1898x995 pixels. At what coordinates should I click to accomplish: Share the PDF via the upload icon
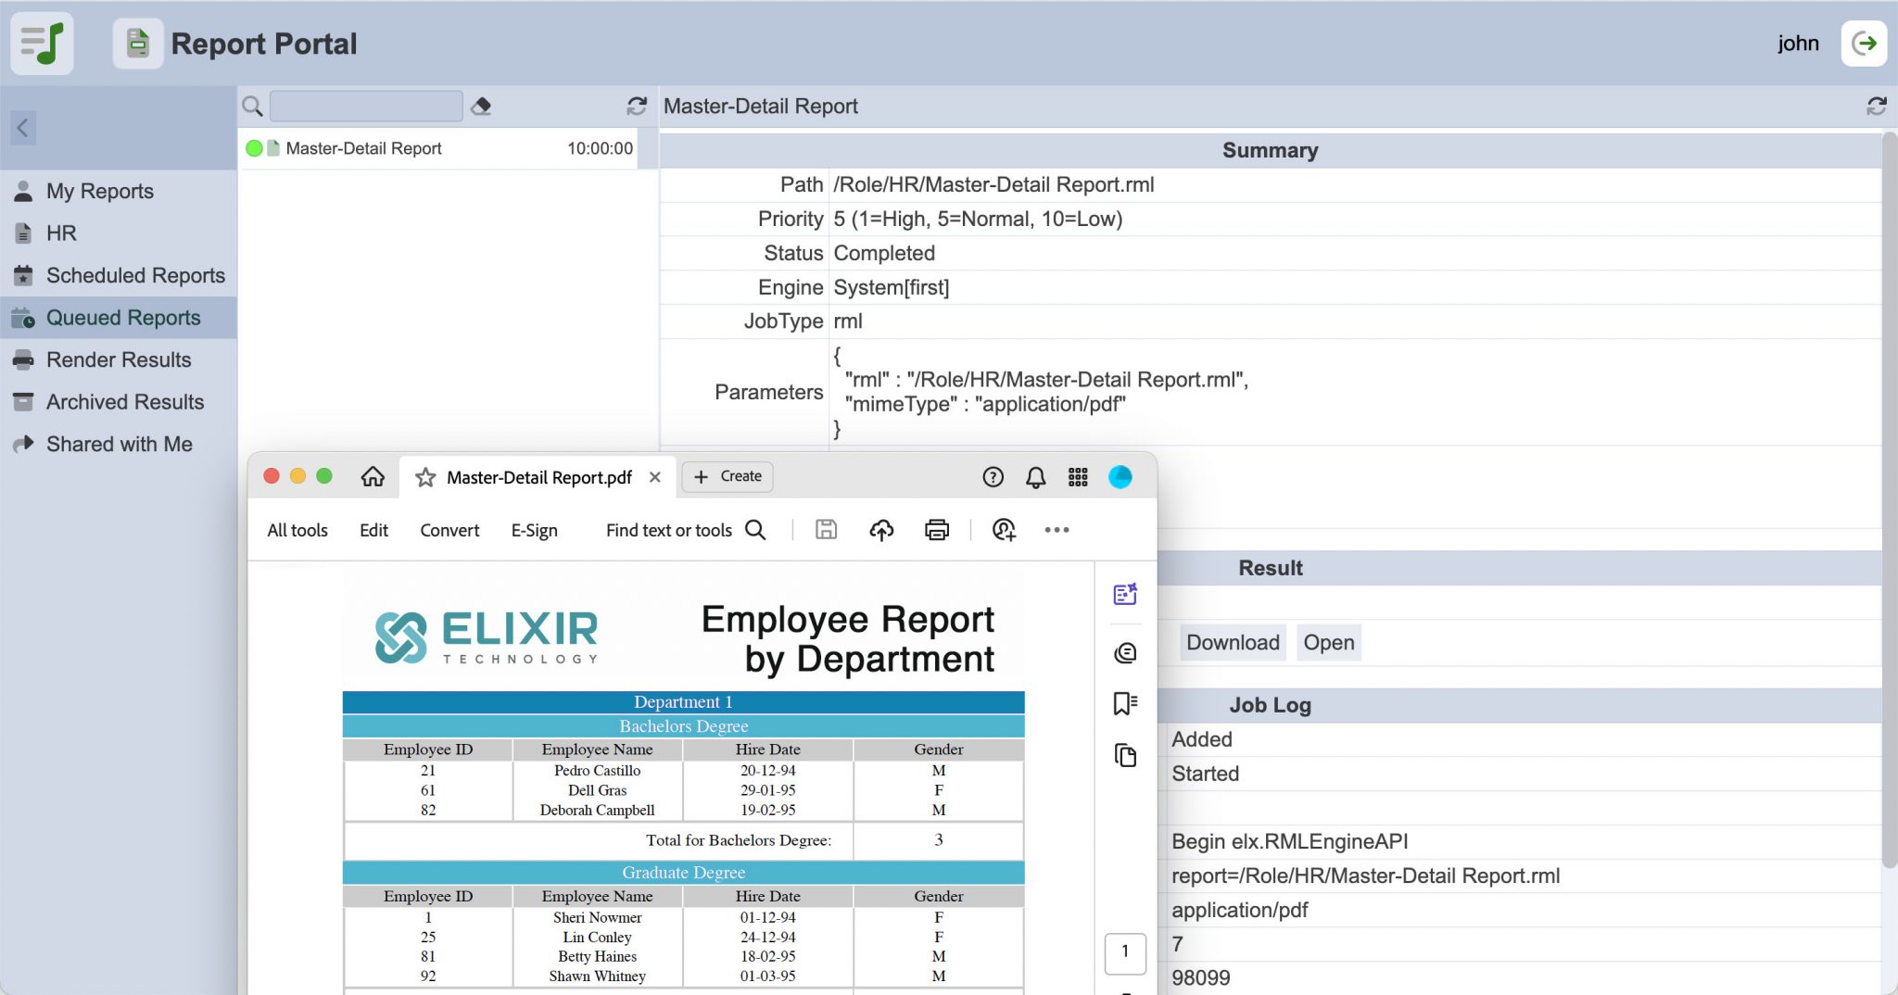881,530
